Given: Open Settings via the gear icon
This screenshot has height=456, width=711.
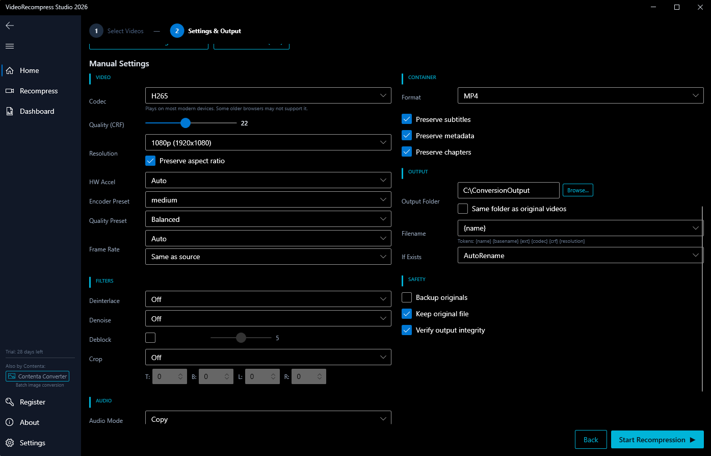Looking at the screenshot, I should point(10,443).
